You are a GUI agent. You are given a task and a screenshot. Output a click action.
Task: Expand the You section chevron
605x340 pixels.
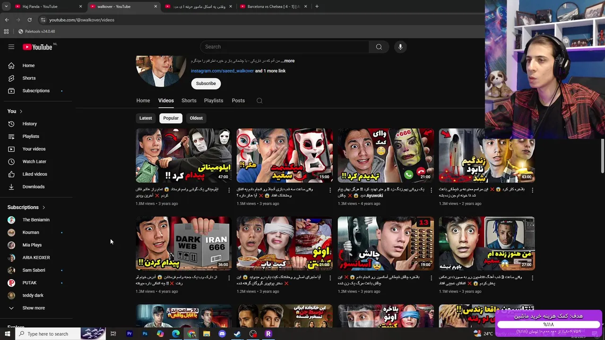21,111
